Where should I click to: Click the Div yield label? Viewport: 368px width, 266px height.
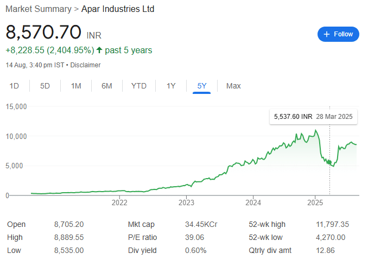pos(142,250)
